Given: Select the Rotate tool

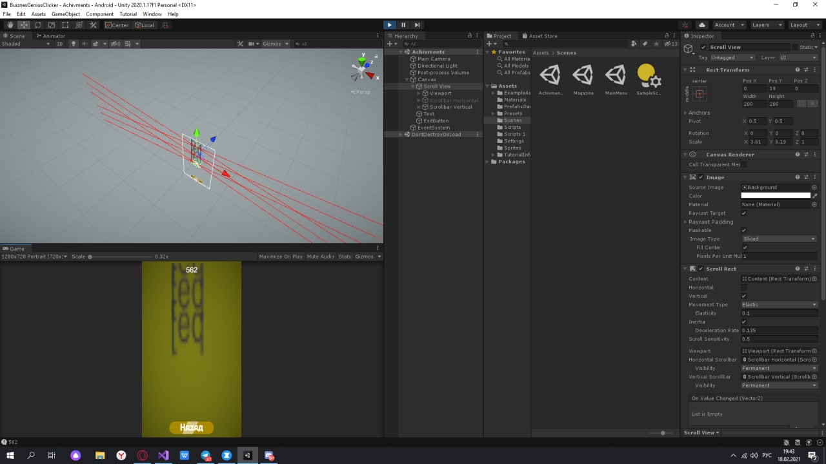Looking at the screenshot, I should [x=37, y=25].
